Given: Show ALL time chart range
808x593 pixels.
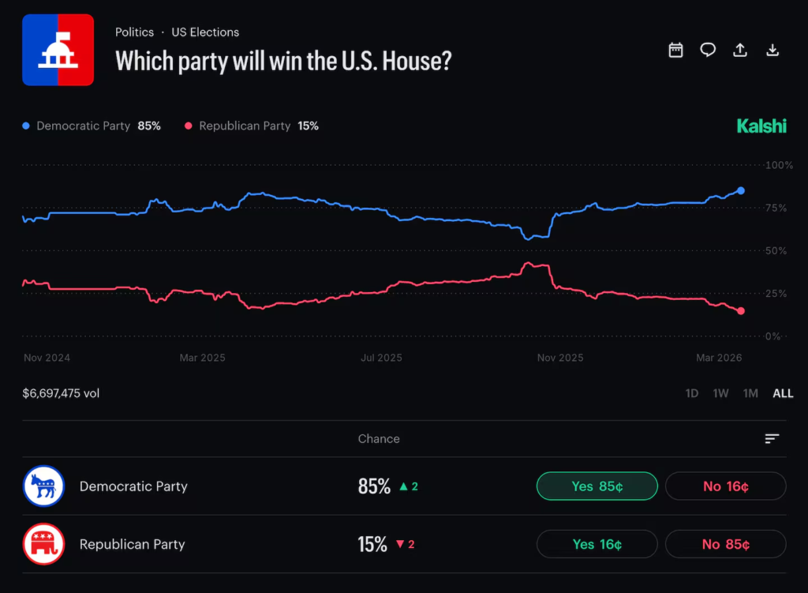Looking at the screenshot, I should coord(783,393).
